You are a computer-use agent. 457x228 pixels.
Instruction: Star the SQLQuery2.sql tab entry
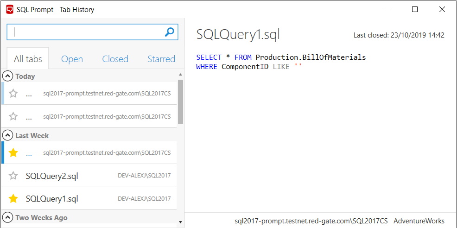pyautogui.click(x=13, y=176)
